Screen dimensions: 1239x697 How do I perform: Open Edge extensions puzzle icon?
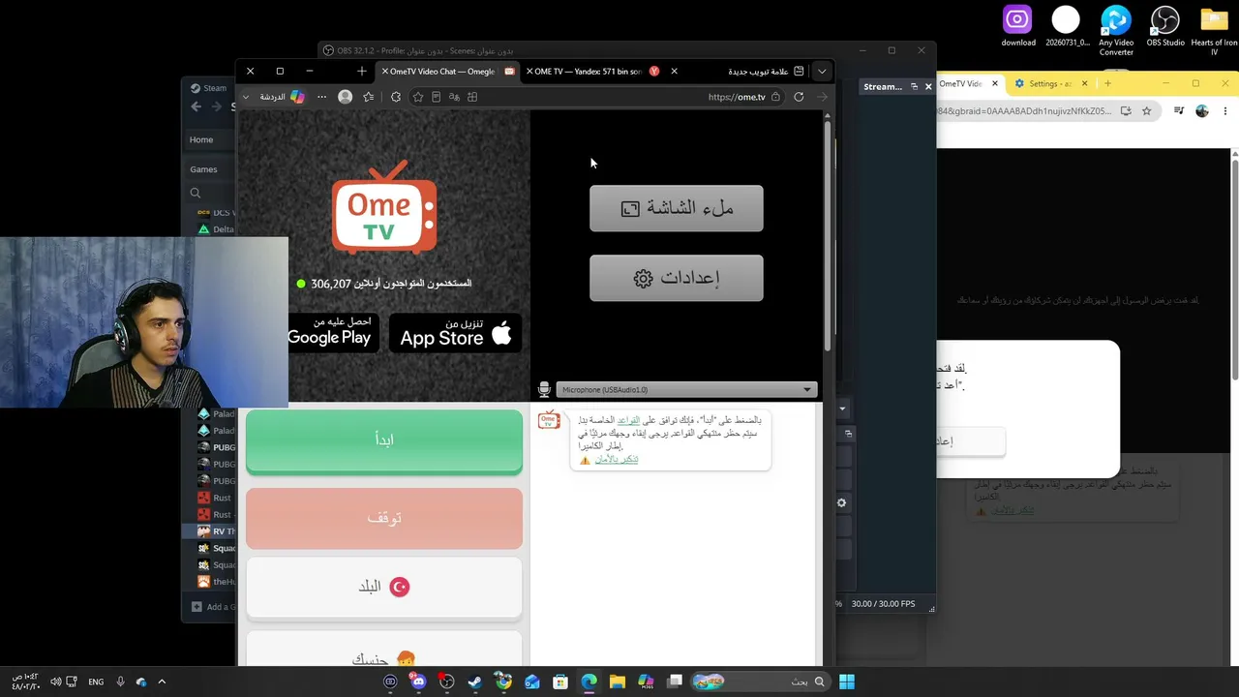tap(396, 97)
